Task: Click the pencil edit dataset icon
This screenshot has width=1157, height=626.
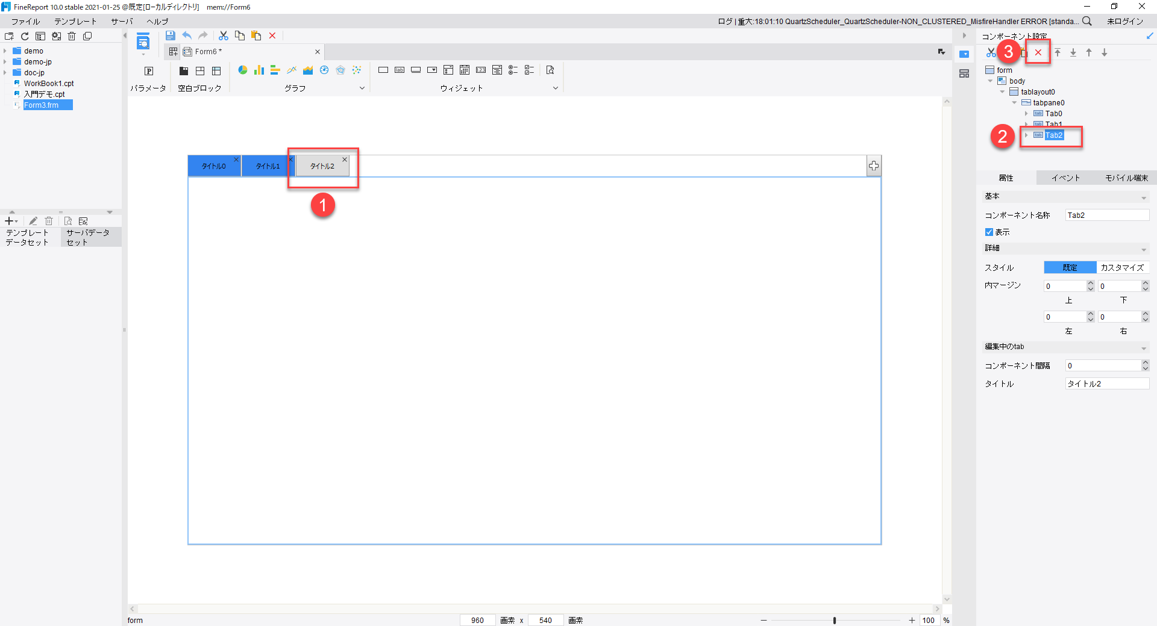Action: coord(33,221)
